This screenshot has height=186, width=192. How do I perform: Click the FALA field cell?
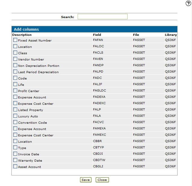coord(97,116)
